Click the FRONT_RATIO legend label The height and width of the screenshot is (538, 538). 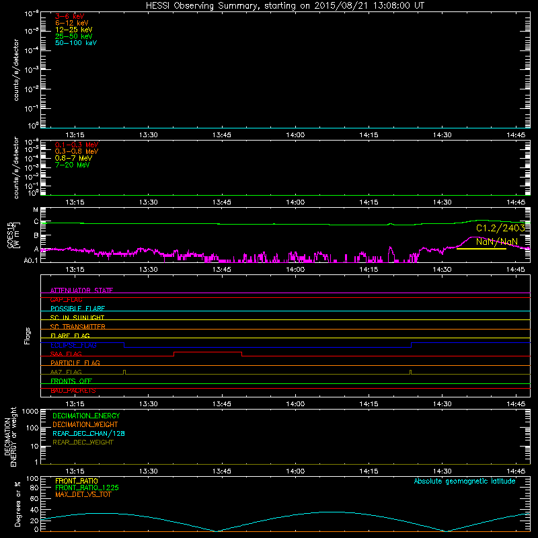77,481
